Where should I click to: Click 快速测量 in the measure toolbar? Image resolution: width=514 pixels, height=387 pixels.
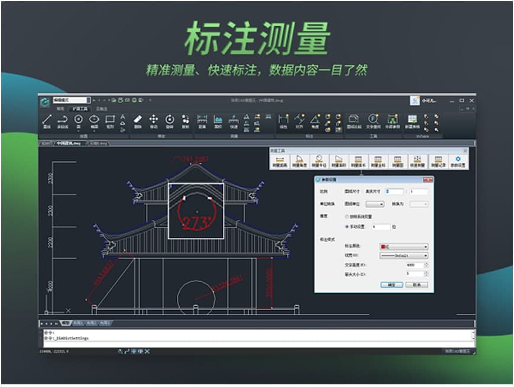[416, 161]
